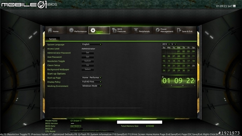Viewport: 242px width, 136px height.
Task: Click the Background Wallpaper label
Action: pyautogui.click(x=58, y=70)
